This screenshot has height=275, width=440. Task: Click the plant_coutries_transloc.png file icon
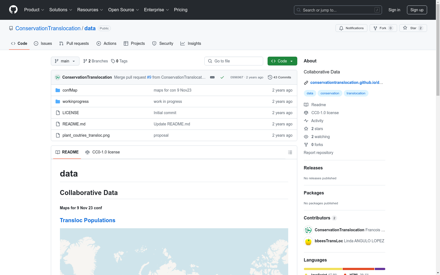tap(58, 135)
